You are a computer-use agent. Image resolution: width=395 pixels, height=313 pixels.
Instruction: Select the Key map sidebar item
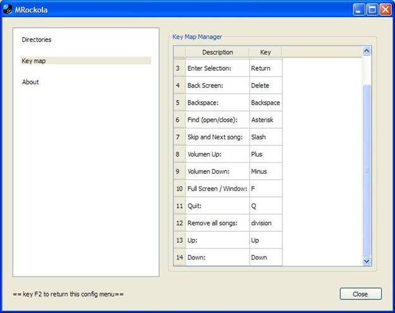34,61
